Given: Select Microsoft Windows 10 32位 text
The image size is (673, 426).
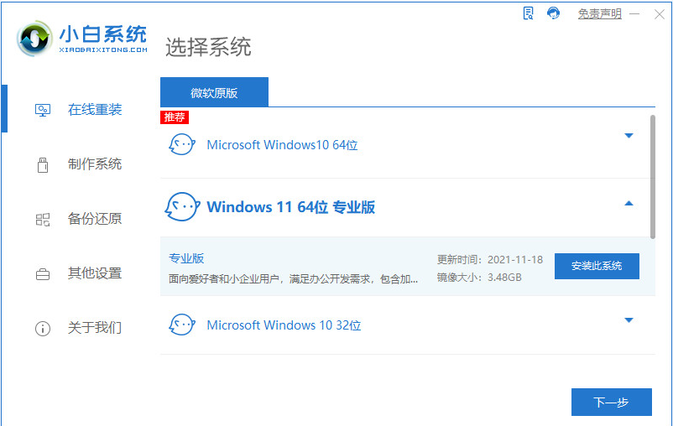Looking at the screenshot, I should [284, 325].
